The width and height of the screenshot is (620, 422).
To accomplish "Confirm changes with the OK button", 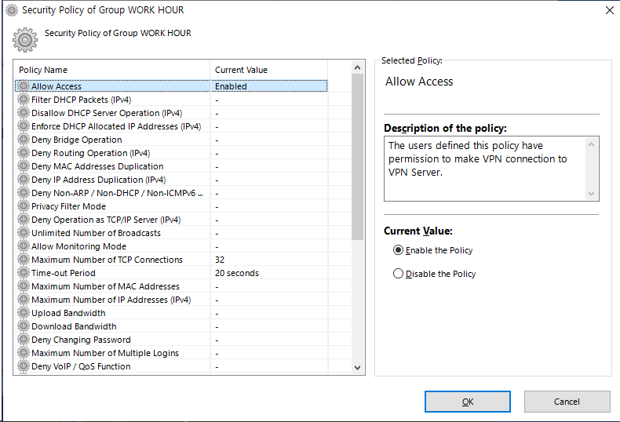I will 468,402.
